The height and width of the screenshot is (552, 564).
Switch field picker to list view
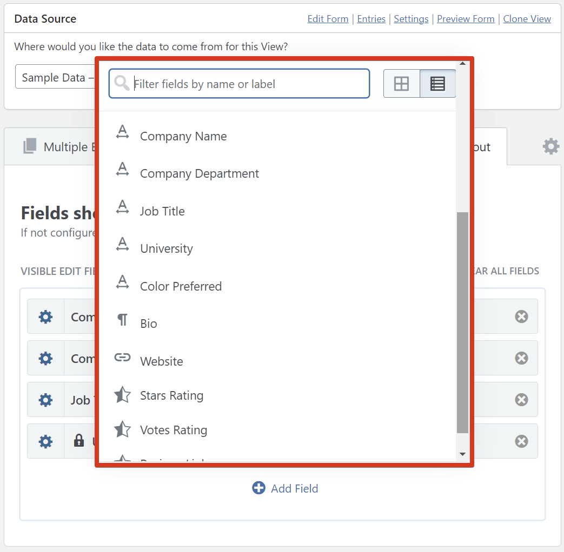click(437, 84)
